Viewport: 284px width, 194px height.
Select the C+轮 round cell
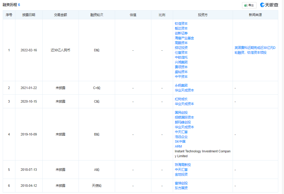pos(97,88)
